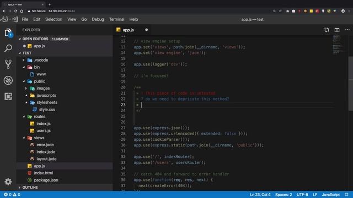Collapse the routes folder
Image resolution: width=353 pixels, height=198 pixels.
pyautogui.click(x=24, y=117)
